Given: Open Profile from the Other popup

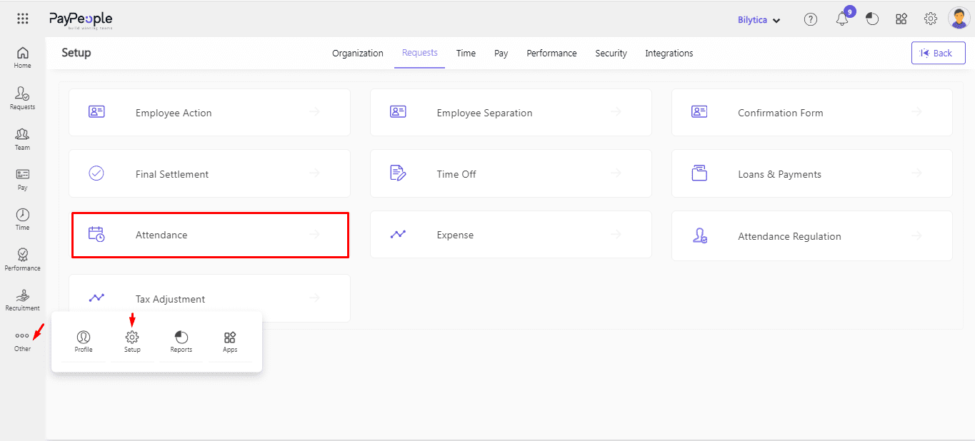Looking at the screenshot, I should [84, 341].
